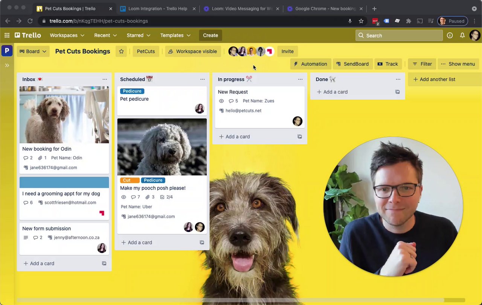Screen dimensions: 482x305
Task: Open the Trello apps grid switcher
Action: (x=7, y=35)
